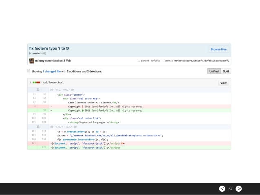Image resolution: width=260 pixels, height=195 pixels.
Task: Click the master branch label
Action: 37,53
